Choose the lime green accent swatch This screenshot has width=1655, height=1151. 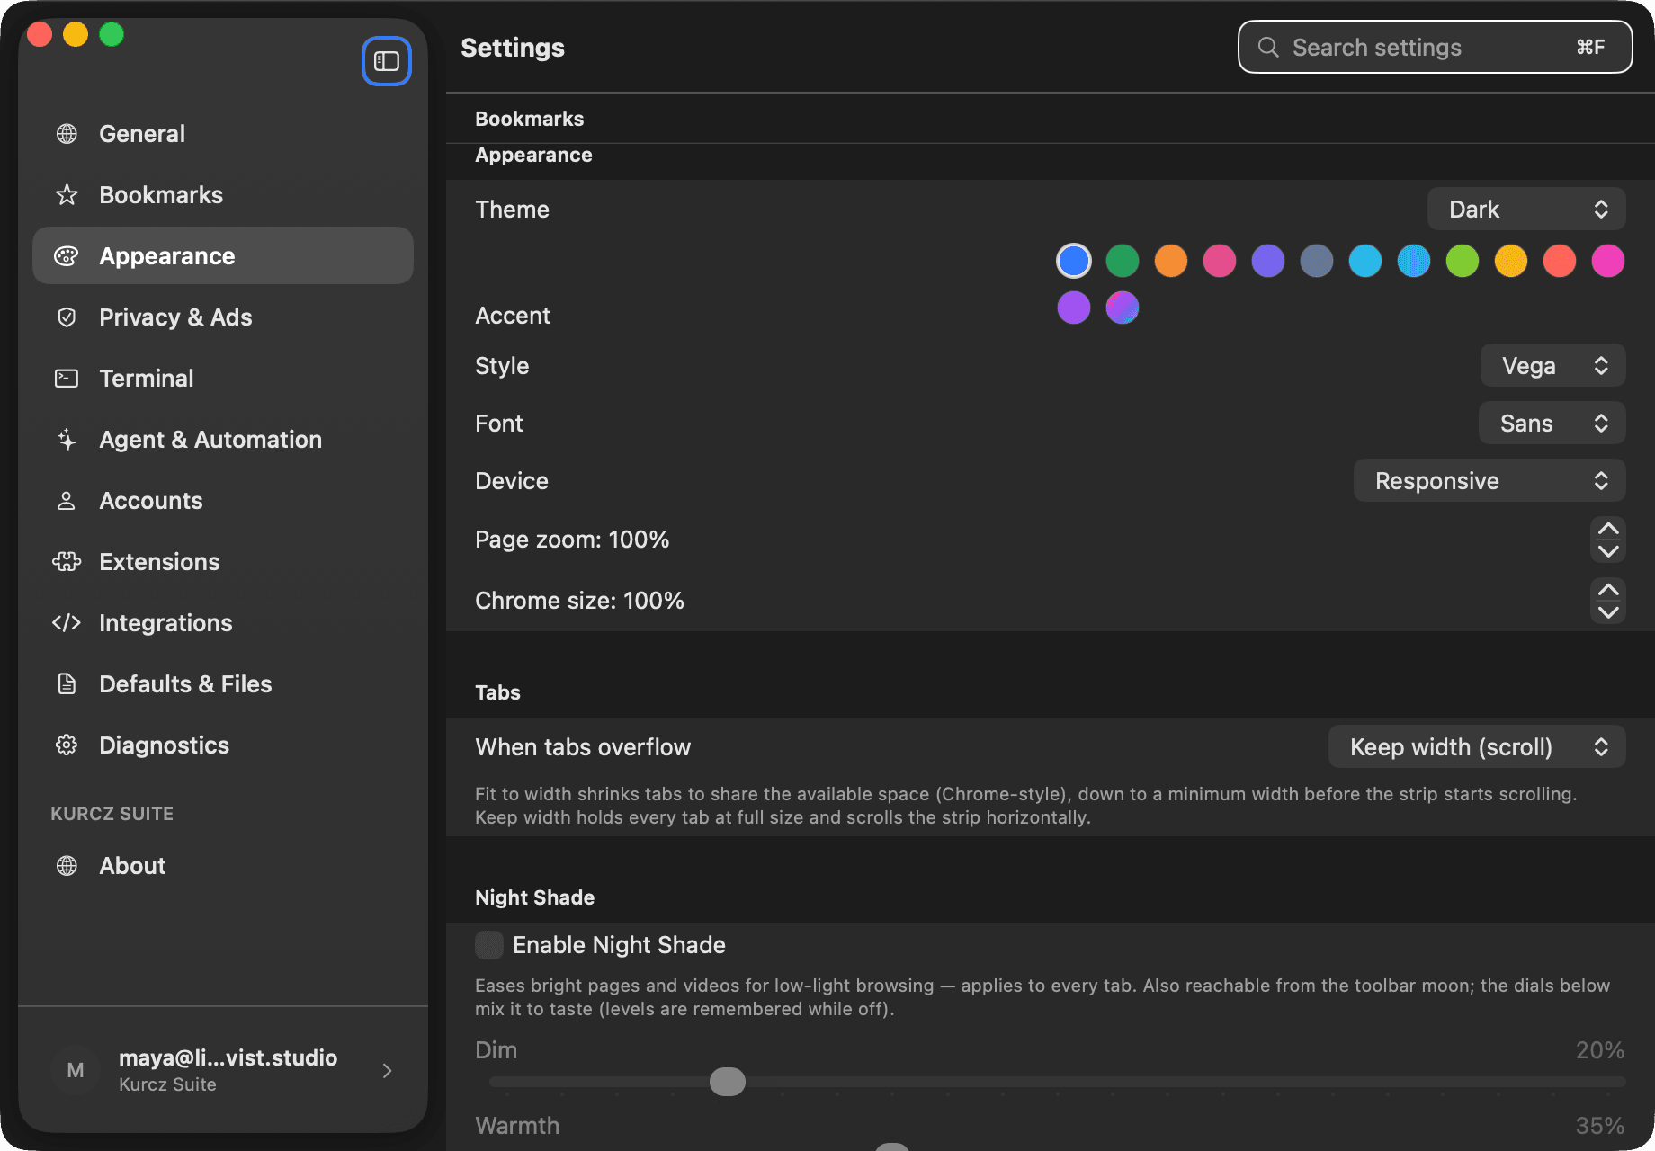[x=1463, y=261]
